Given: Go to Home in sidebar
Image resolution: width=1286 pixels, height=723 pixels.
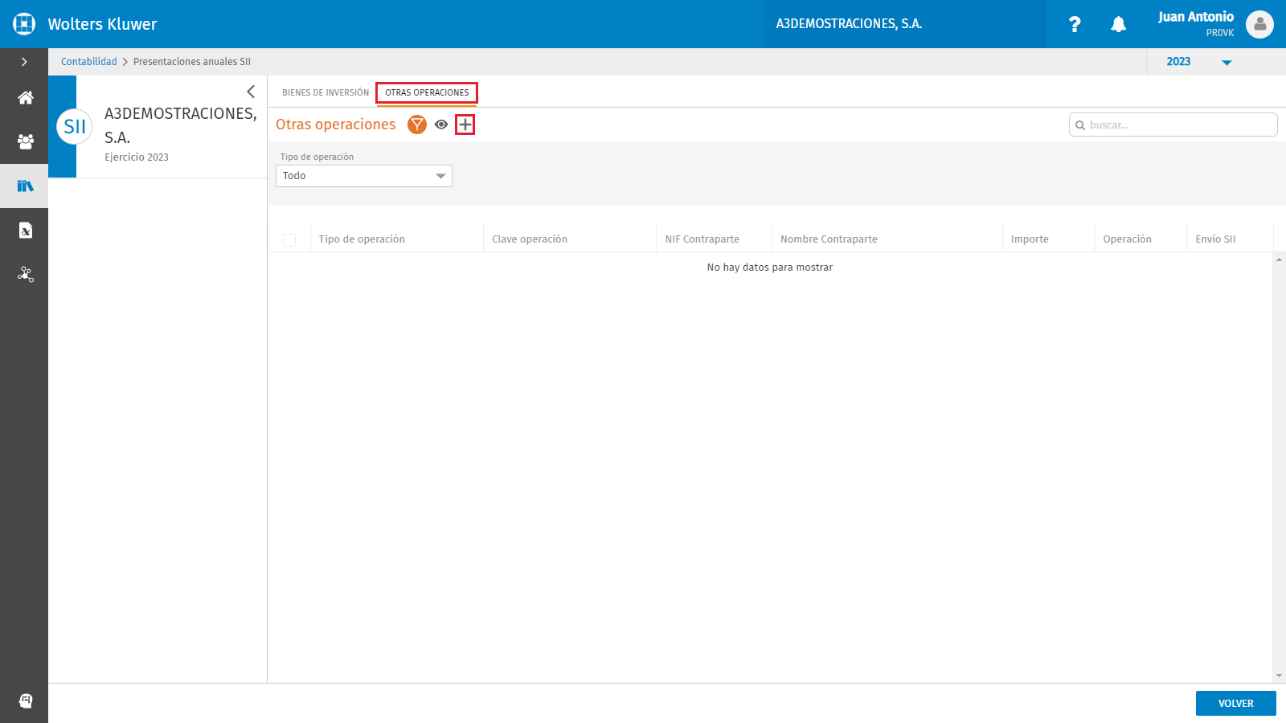Looking at the screenshot, I should [x=26, y=98].
